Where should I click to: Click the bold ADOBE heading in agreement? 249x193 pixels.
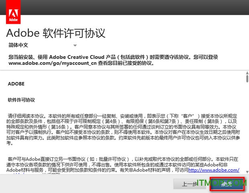(x=16, y=84)
